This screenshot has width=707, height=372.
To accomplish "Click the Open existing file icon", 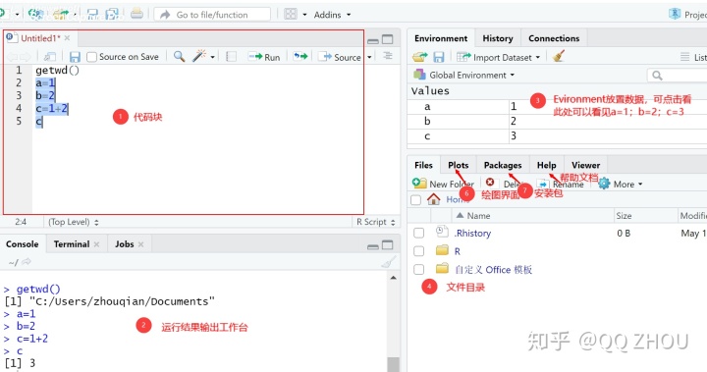I will click(60, 15).
